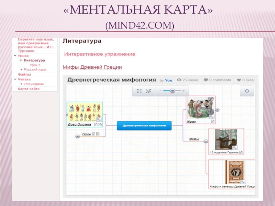This screenshot has height=206, width=275.
Task: Click the center map crosshair button
Action: pyautogui.click(x=247, y=91)
